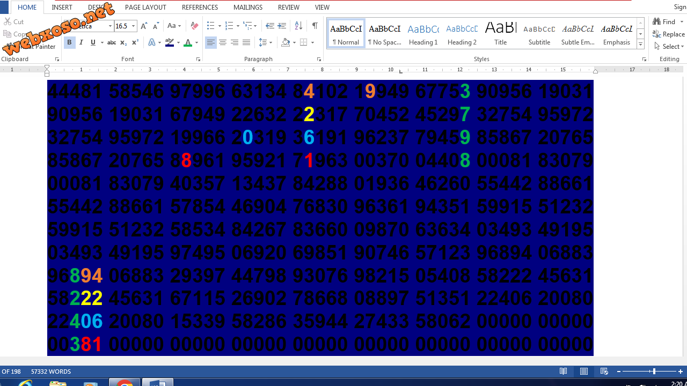Apply Bullets list icon
This screenshot has height=386, width=687.
[x=211, y=26]
